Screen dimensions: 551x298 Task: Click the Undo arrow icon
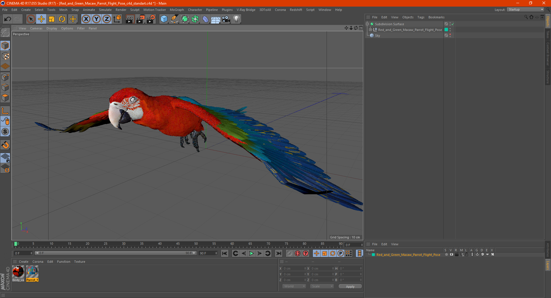coord(8,19)
